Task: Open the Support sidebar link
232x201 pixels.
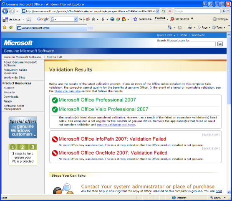Action: click(9, 88)
